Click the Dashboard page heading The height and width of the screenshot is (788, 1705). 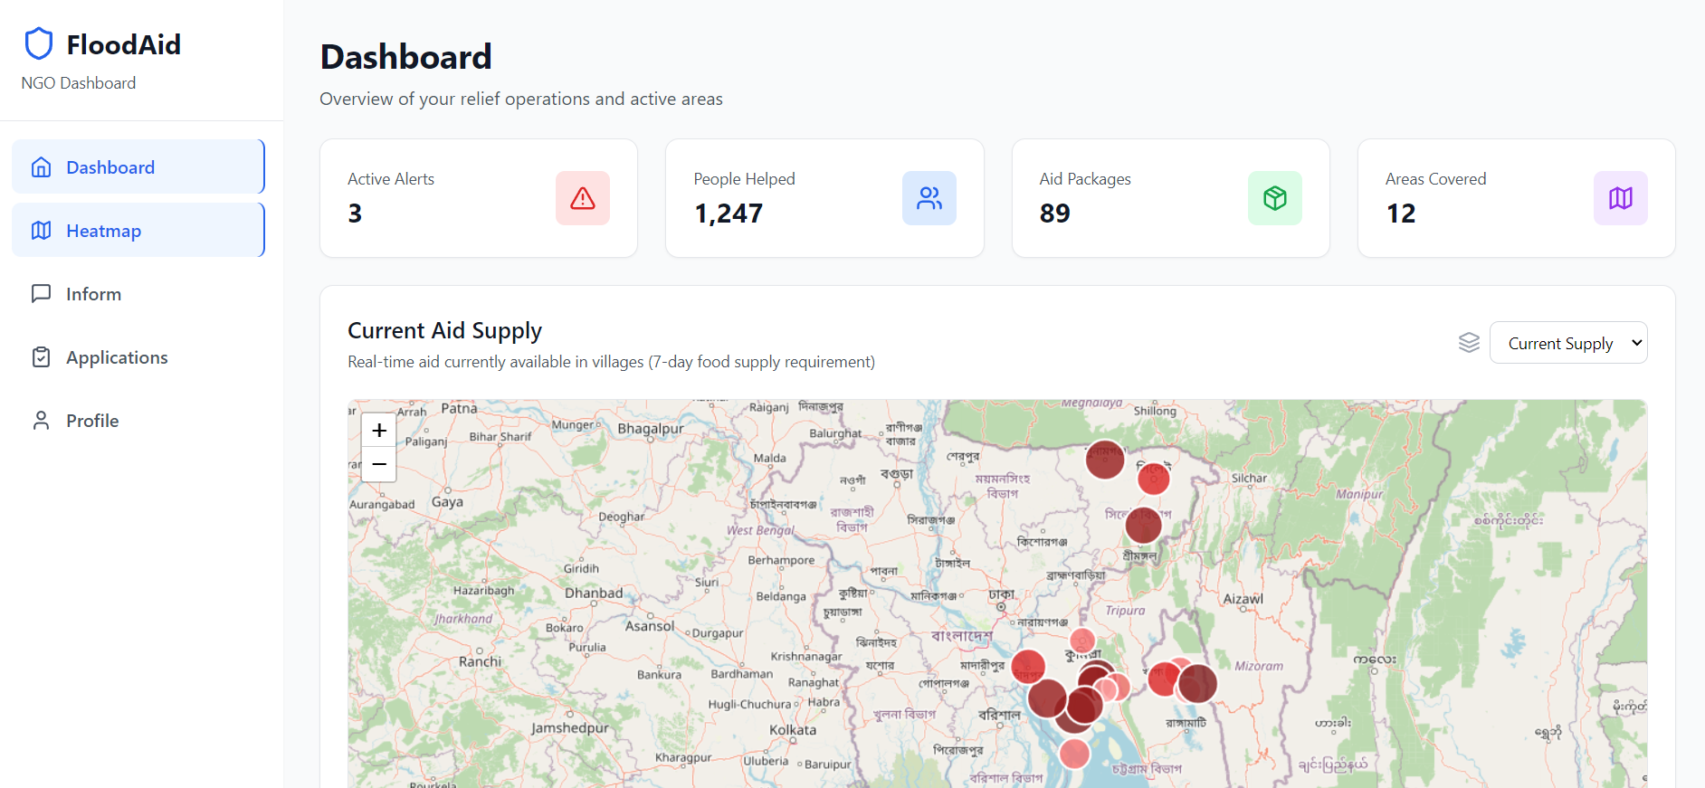click(406, 57)
